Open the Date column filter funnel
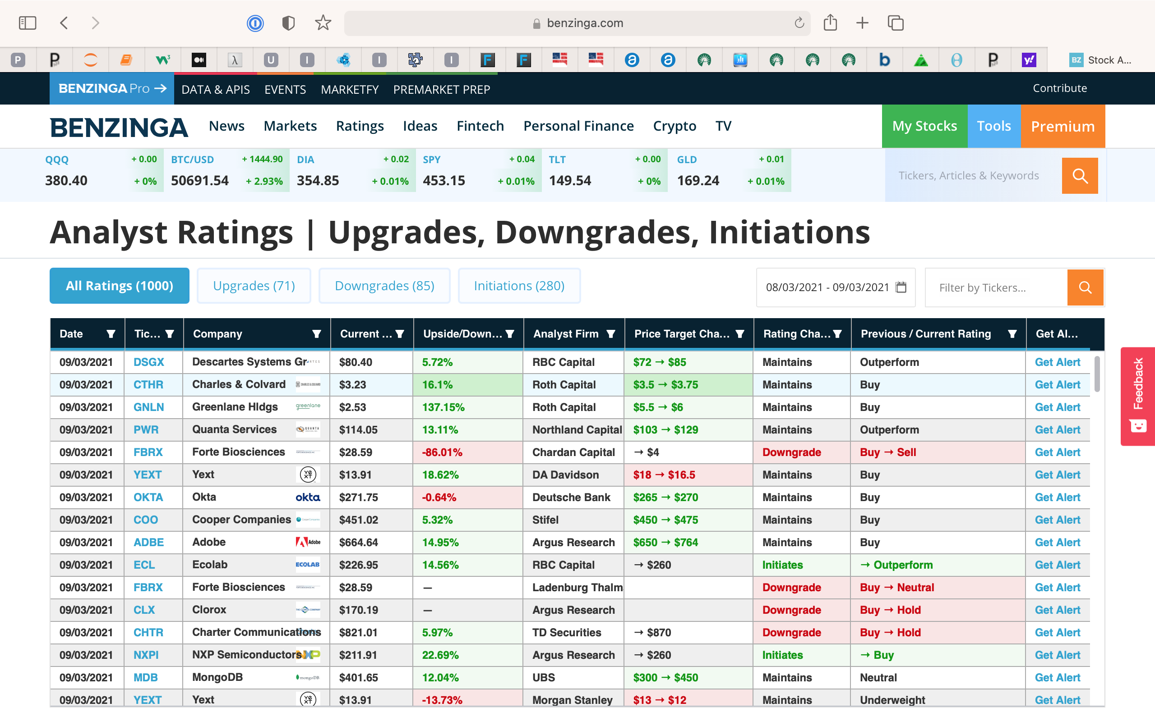This screenshot has width=1155, height=721. 111,334
